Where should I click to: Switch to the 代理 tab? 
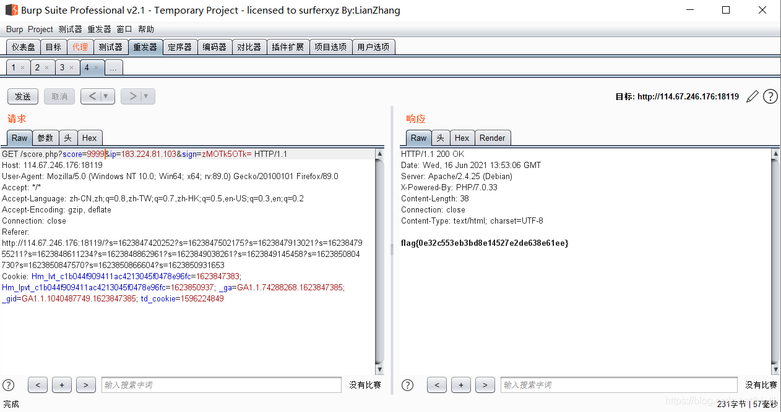(80, 47)
